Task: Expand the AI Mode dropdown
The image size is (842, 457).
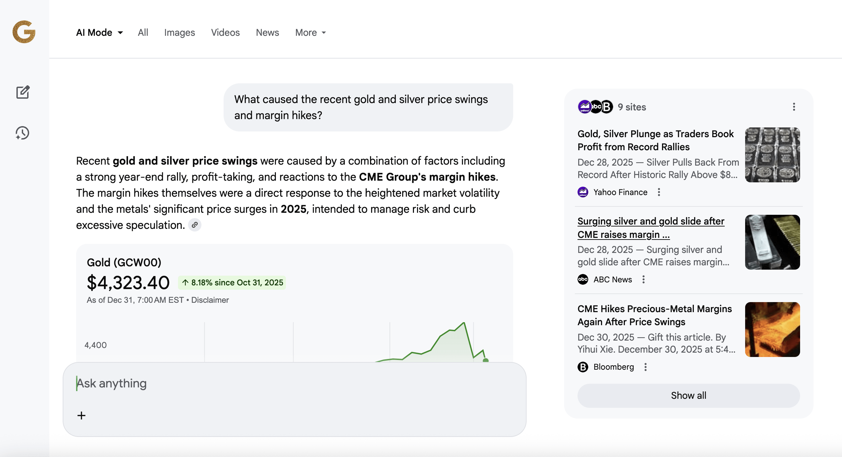Action: 100,32
